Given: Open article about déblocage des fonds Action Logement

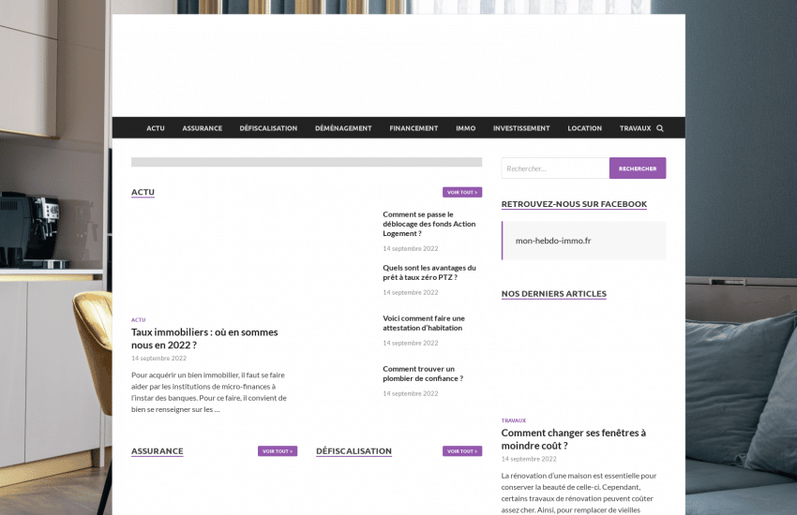Looking at the screenshot, I should click(x=429, y=224).
